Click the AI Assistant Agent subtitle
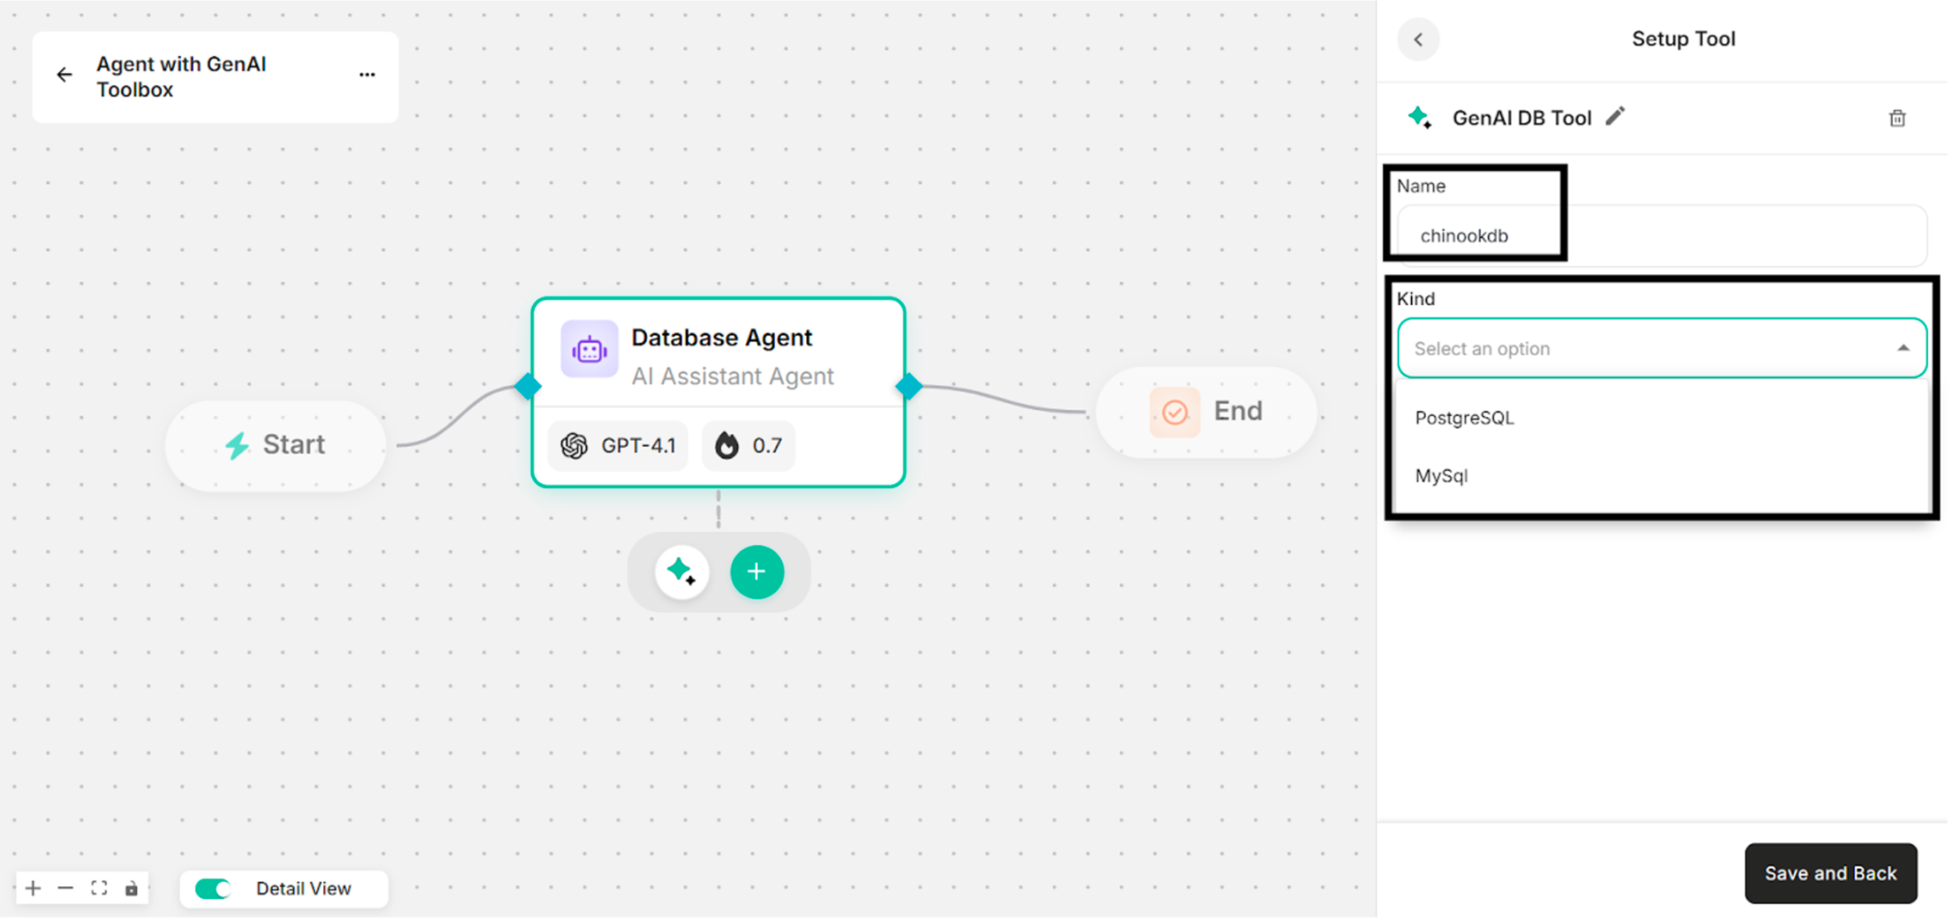The width and height of the screenshot is (1956, 921). point(733,376)
